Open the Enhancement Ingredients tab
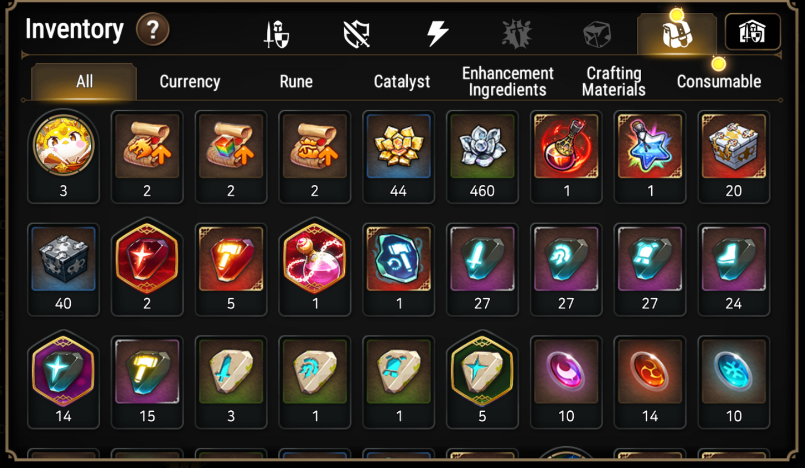This screenshot has height=468, width=805. (508, 82)
